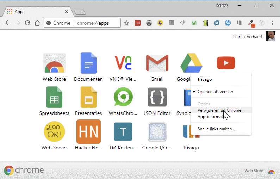Launch the Presentaties slides app
This screenshot has height=179, width=280.
coord(88,98)
